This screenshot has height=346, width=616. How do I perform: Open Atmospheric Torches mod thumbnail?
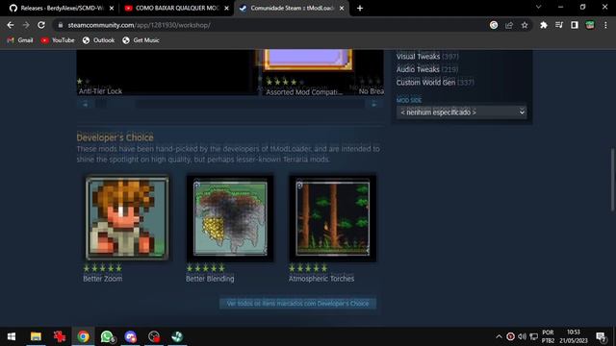coord(333,218)
